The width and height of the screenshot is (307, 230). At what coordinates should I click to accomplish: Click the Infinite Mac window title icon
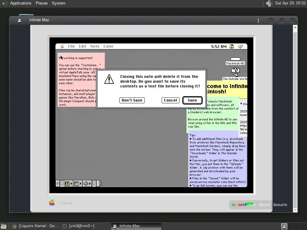pyautogui.click(x=19, y=20)
